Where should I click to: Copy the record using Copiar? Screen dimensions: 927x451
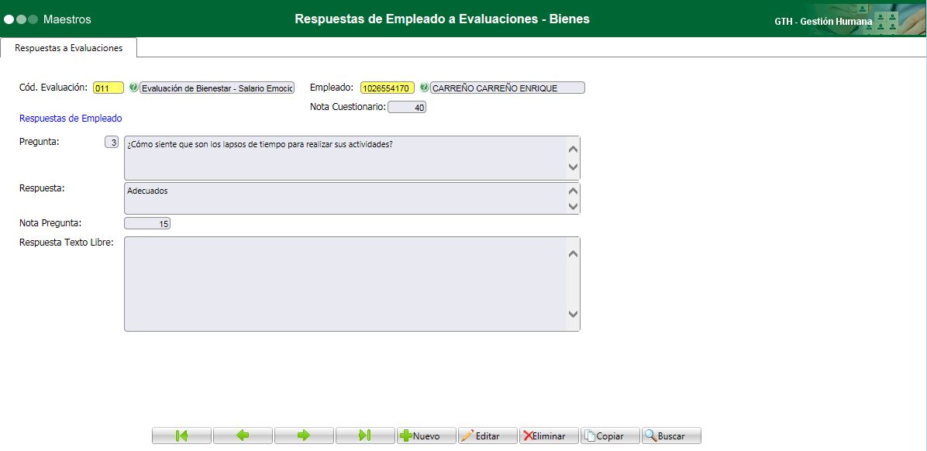pos(610,435)
